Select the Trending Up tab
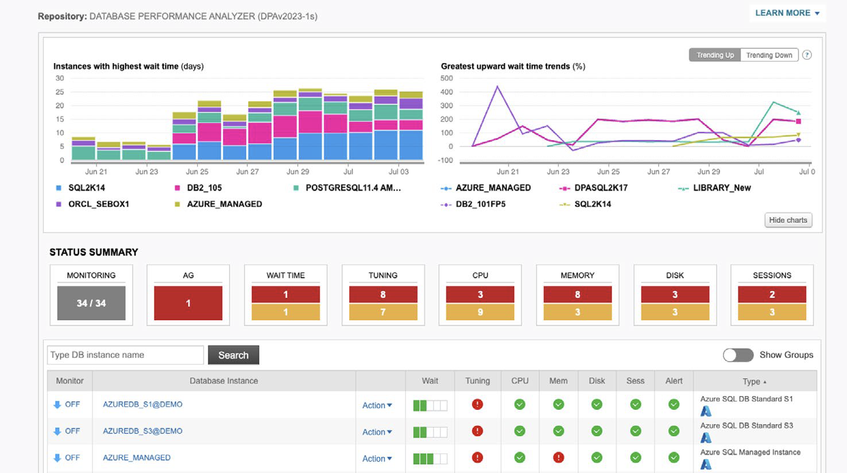Viewport: 847px width, 473px height. coord(715,55)
